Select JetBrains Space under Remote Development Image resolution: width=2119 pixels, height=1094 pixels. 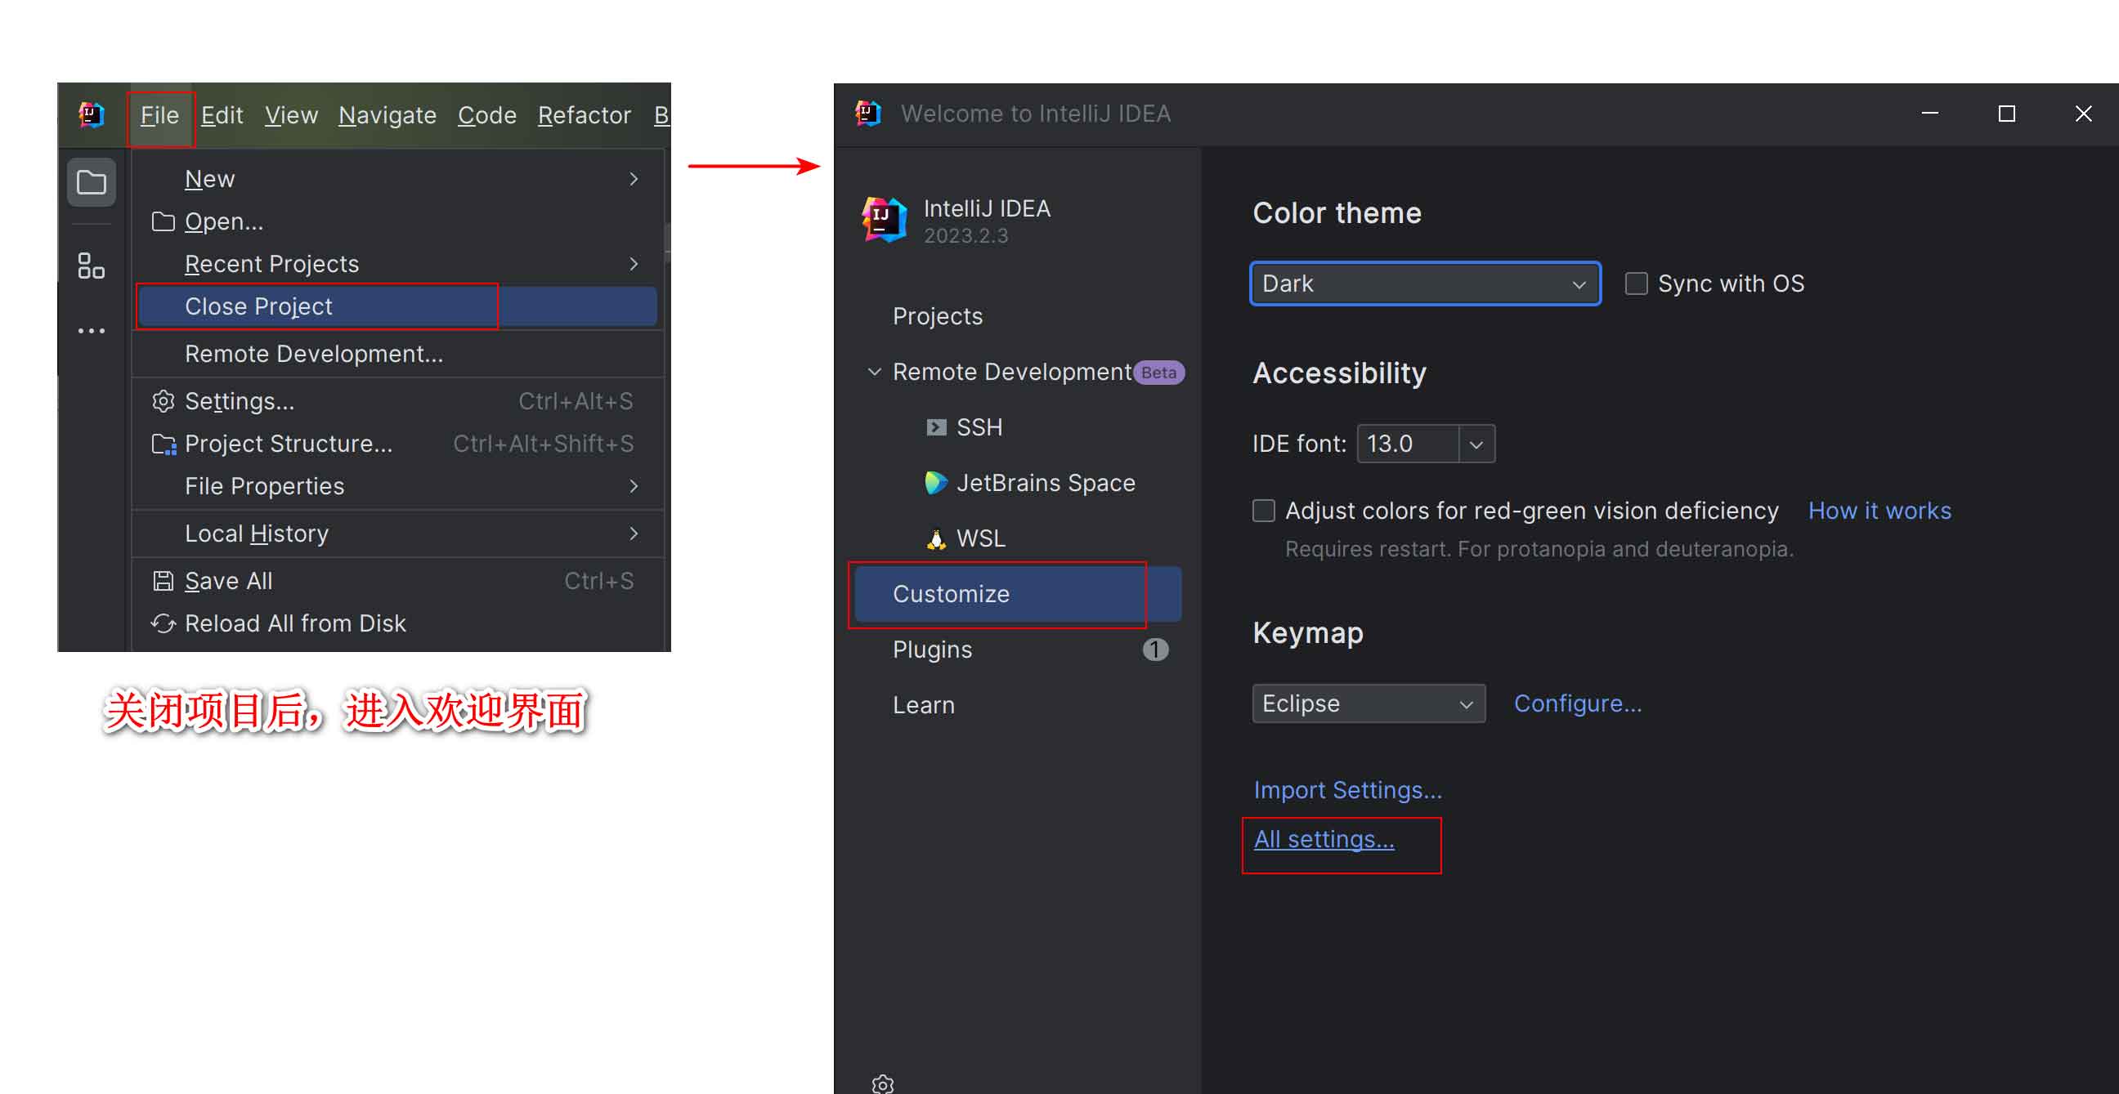click(x=1018, y=483)
